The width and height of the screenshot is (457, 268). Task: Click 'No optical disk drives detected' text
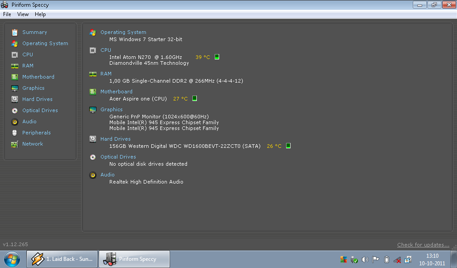148,164
